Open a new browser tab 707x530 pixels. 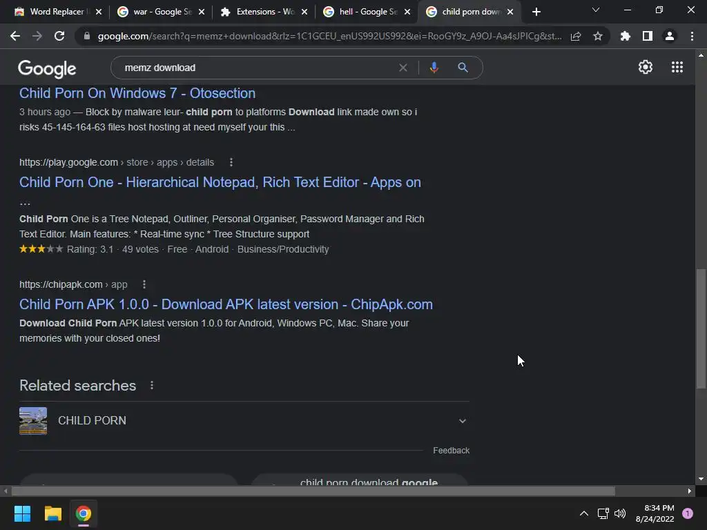(536, 12)
